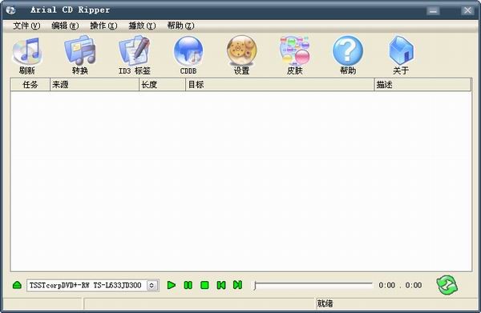
Task: Click the green circular arrows icon
Action: (x=447, y=285)
